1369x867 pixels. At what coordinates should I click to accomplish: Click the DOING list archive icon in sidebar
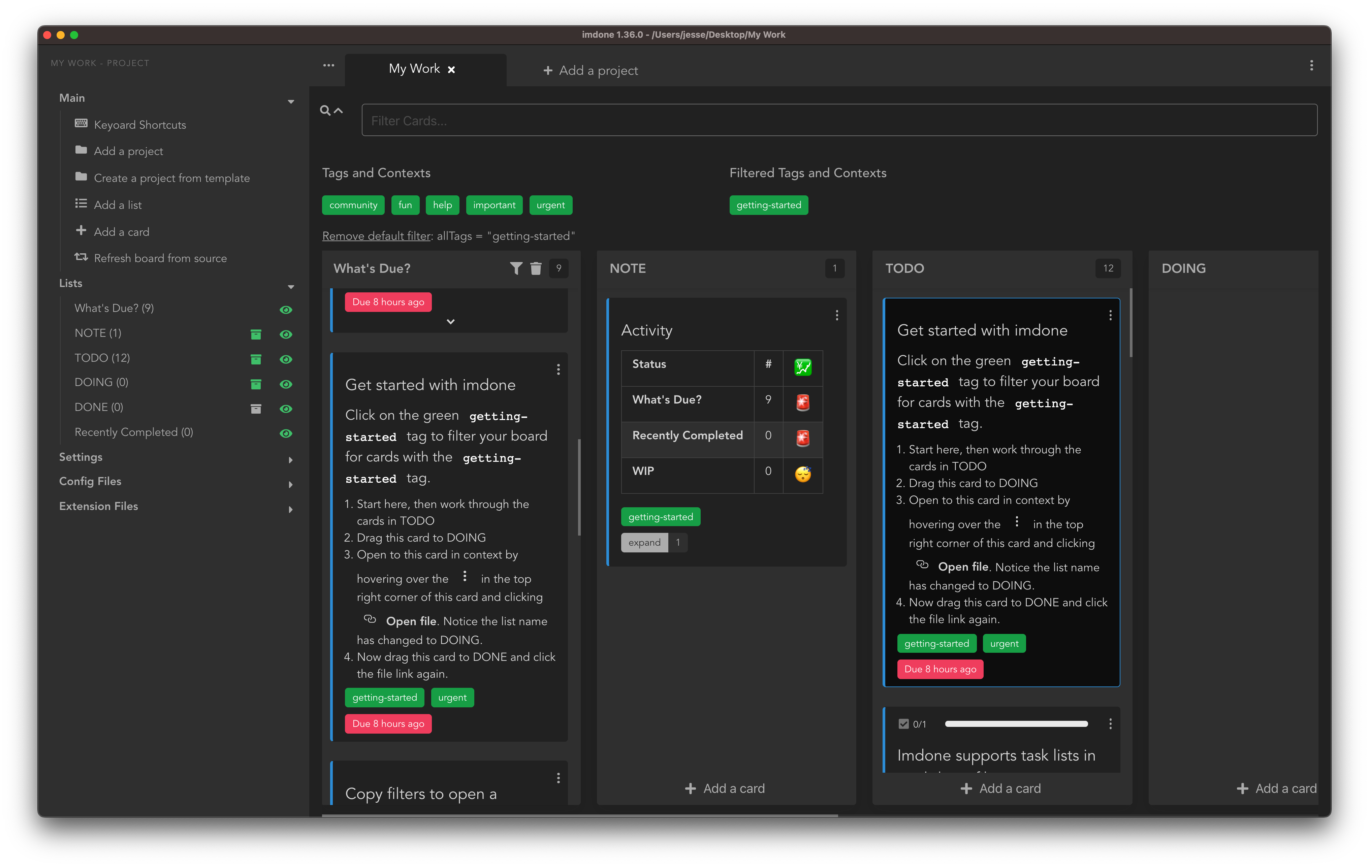click(x=256, y=384)
